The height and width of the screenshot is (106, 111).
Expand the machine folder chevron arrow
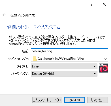pyautogui.click(x=106, y=59)
